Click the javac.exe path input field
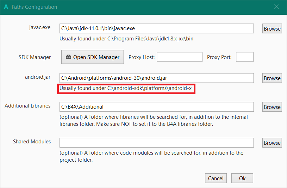The width and height of the screenshot is (287, 188). [x=156, y=28]
